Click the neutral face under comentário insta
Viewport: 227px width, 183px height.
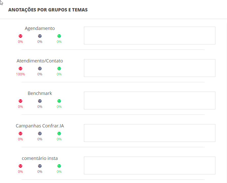(x=40, y=166)
